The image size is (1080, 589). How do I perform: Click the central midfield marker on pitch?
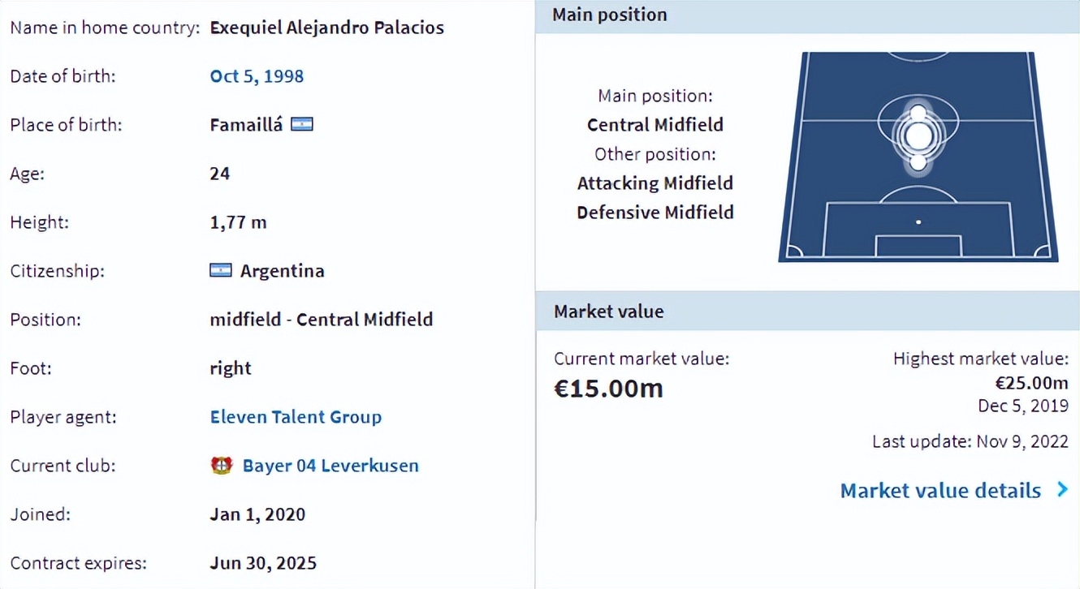pos(918,137)
